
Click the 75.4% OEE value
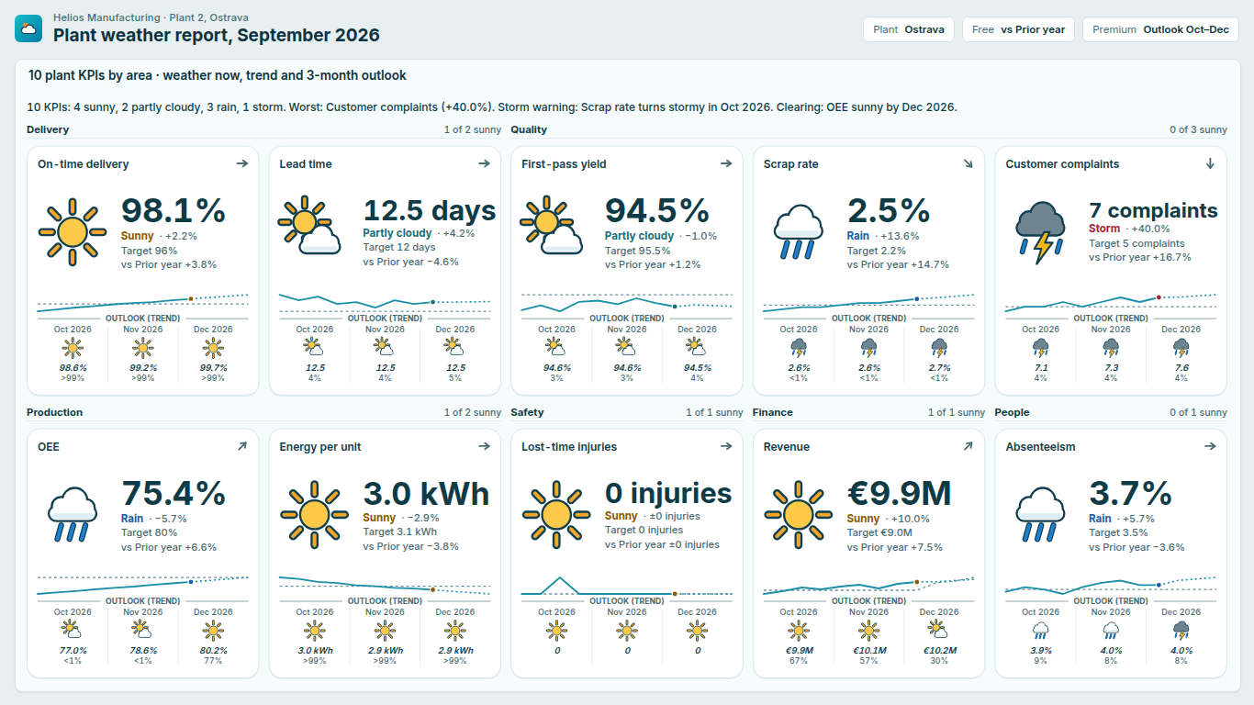[x=174, y=493]
